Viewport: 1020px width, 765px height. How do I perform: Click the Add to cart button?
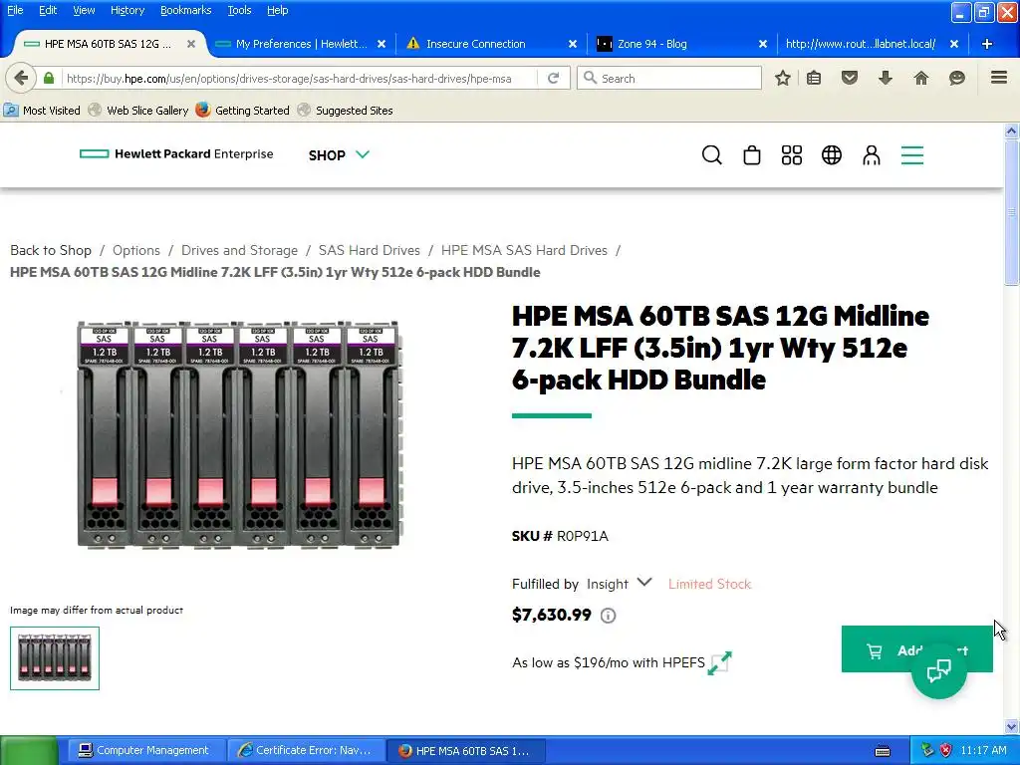click(x=916, y=649)
